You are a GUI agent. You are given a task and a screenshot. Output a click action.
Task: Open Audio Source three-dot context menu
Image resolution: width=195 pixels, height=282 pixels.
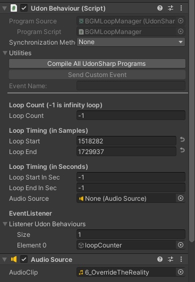coord(181,259)
